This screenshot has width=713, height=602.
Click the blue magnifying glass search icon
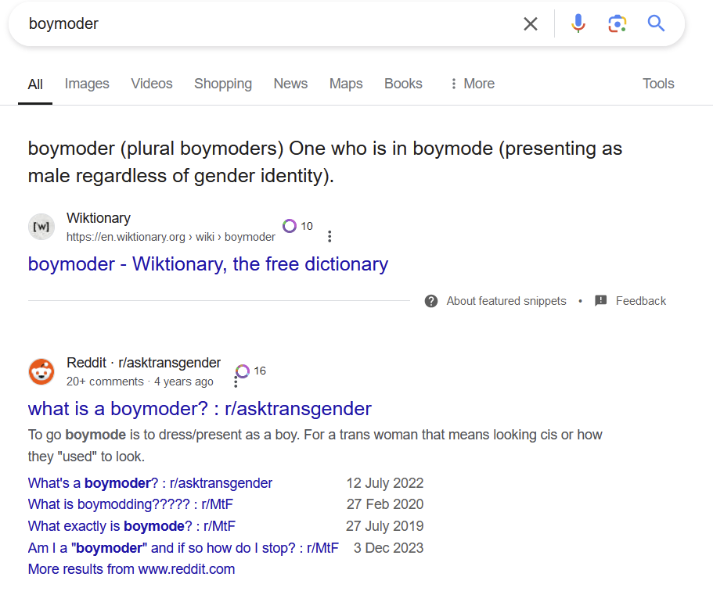click(x=656, y=24)
